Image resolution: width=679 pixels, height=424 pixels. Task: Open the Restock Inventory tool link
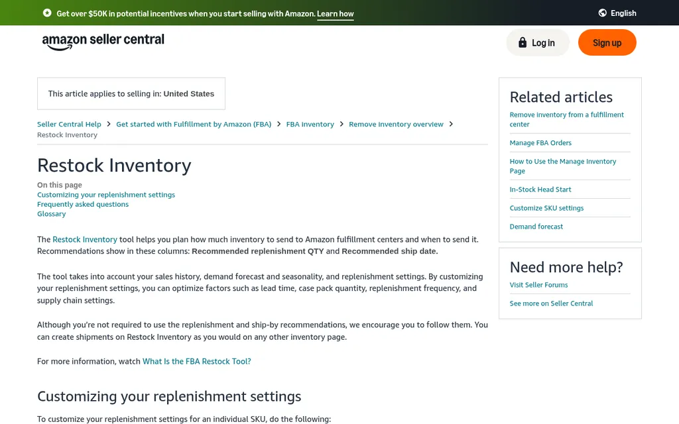[85, 239]
